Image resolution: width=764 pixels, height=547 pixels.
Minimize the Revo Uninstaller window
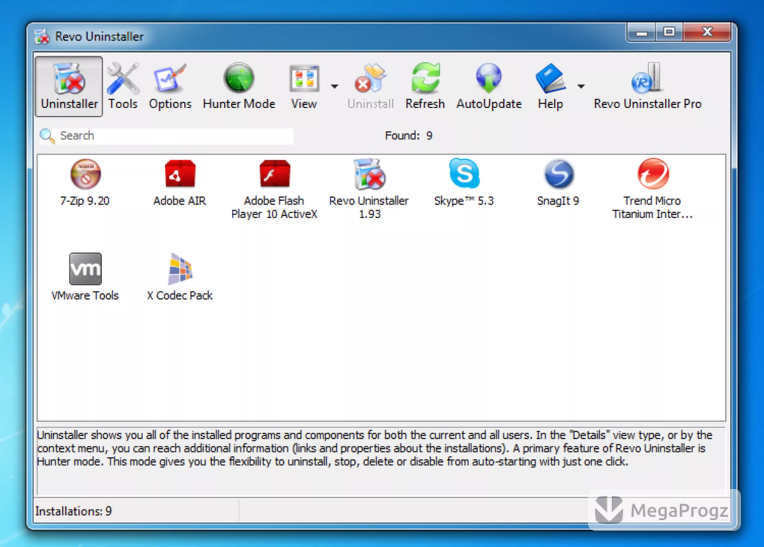click(x=641, y=32)
